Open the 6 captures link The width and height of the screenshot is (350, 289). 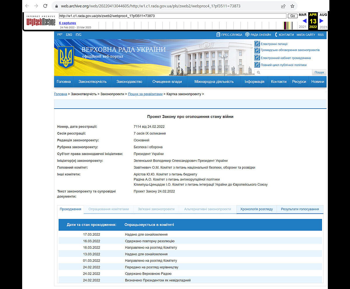tap(67, 23)
